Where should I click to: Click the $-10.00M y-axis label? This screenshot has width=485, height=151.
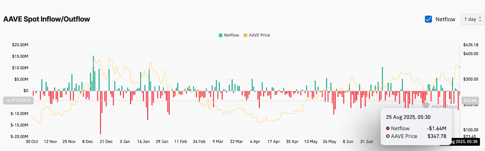coord(19,114)
